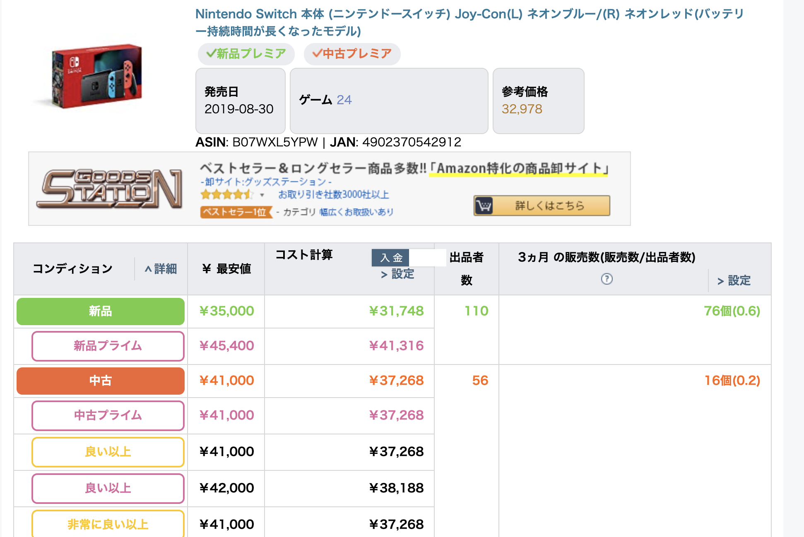
Task: Open the Nintendo Switch product title link
Action: (x=469, y=22)
